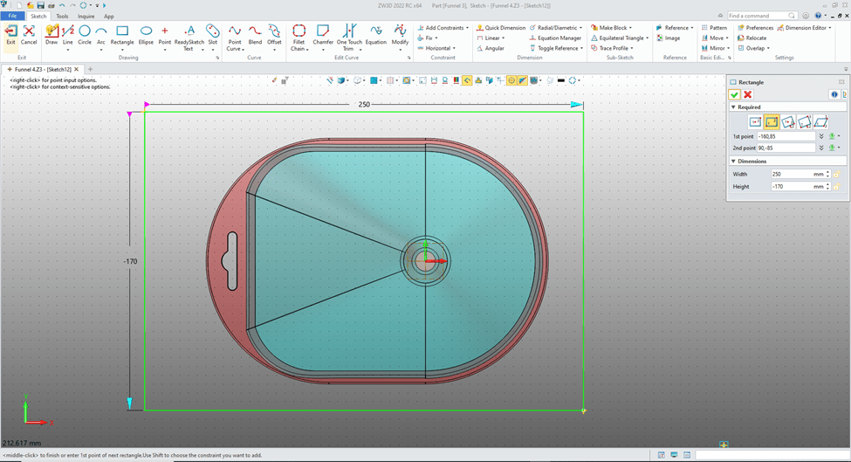The image size is (851, 462).
Task: Toggle the lock beside the Height field
Action: (836, 186)
